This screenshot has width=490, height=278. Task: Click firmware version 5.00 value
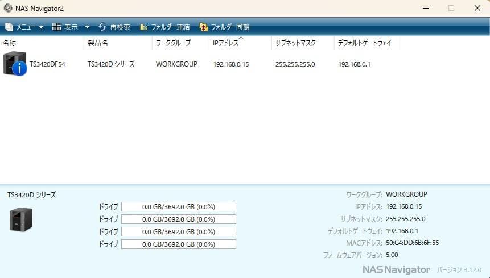[x=392, y=255]
